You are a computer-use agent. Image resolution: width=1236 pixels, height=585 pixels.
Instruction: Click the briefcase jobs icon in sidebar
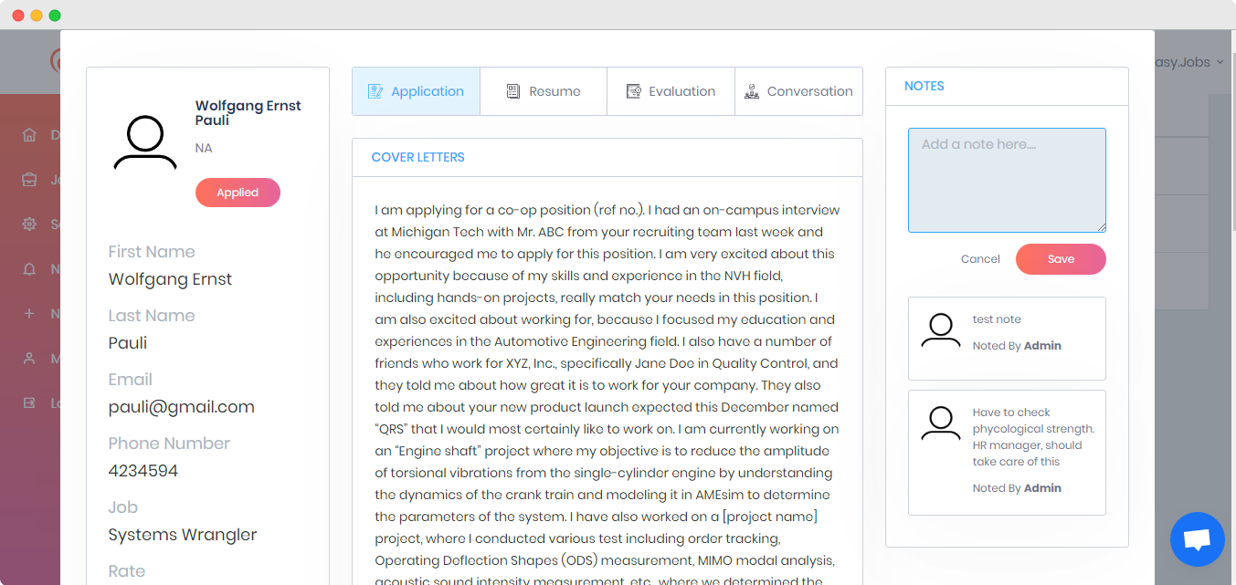coord(29,180)
